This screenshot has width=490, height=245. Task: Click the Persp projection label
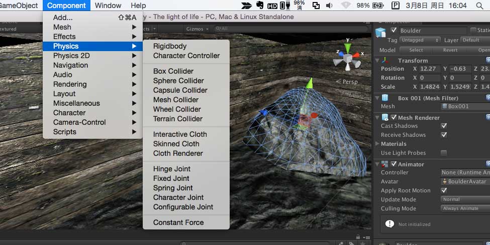pyautogui.click(x=350, y=82)
